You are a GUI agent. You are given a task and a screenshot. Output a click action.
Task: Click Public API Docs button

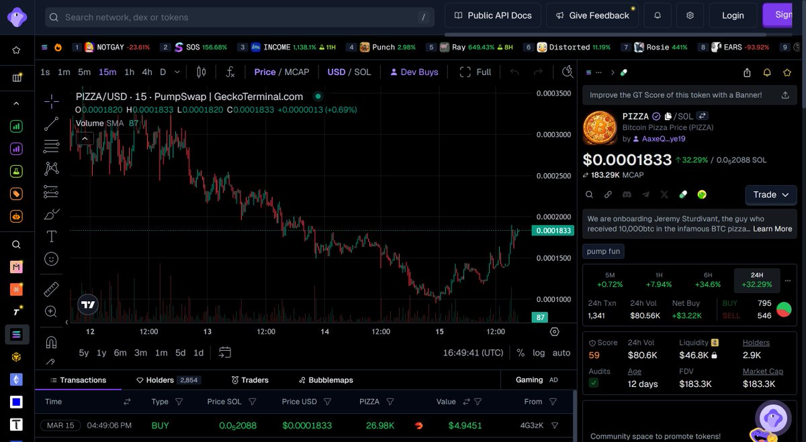(492, 15)
